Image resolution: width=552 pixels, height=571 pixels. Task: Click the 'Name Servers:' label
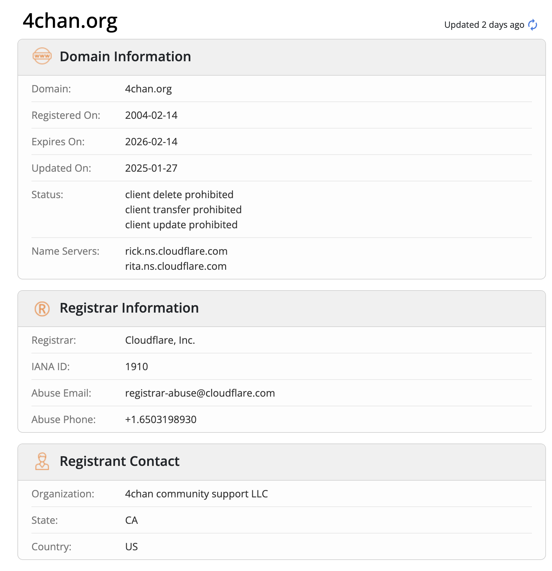pyautogui.click(x=66, y=251)
